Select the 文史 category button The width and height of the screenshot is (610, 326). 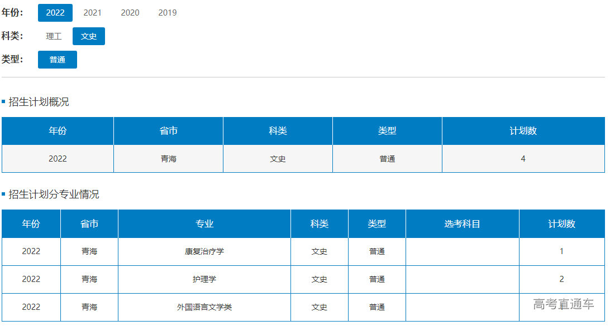coord(89,36)
